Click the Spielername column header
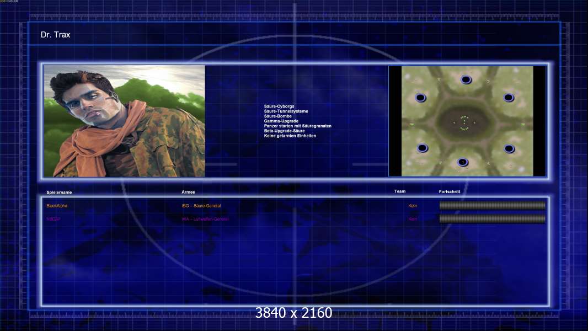This screenshot has height=331, width=588. point(59,193)
